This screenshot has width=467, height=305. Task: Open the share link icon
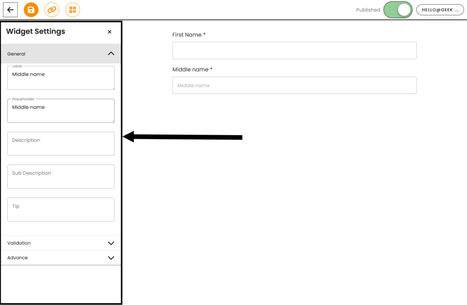[52, 10]
